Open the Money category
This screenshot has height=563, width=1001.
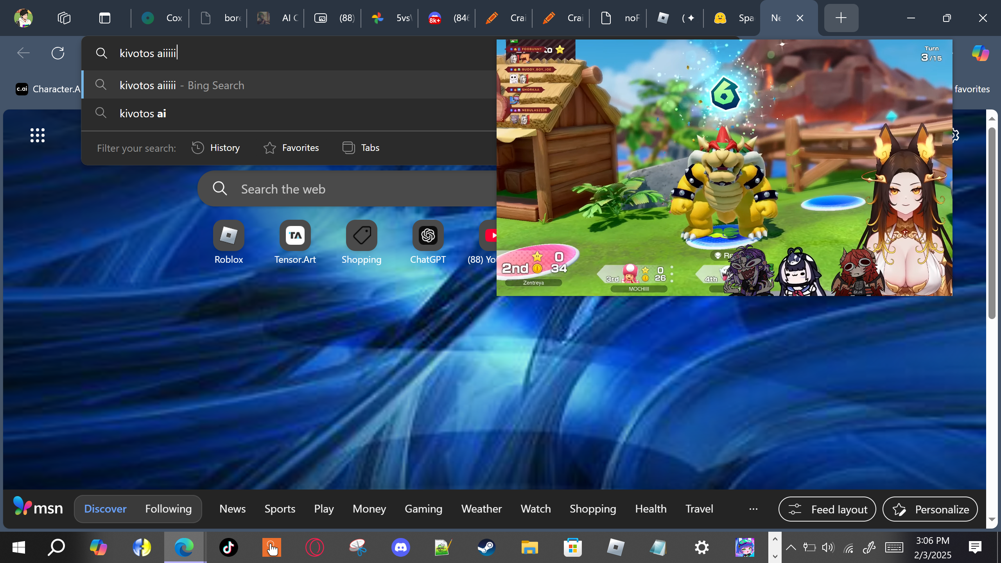[x=369, y=509]
